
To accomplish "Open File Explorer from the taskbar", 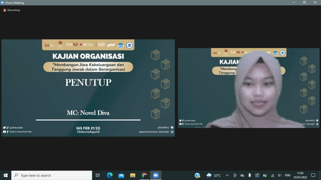I will click(133, 175).
